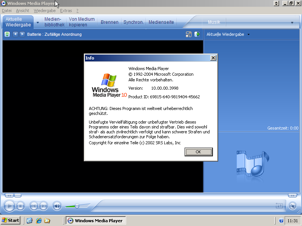Click the Play button
The width and height of the screenshot is (302, 226).
click(9, 206)
